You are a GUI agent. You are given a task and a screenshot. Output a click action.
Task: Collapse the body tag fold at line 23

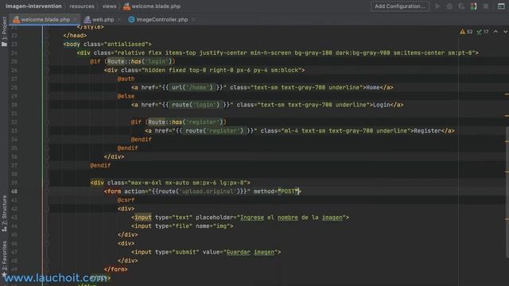[x=47, y=44]
